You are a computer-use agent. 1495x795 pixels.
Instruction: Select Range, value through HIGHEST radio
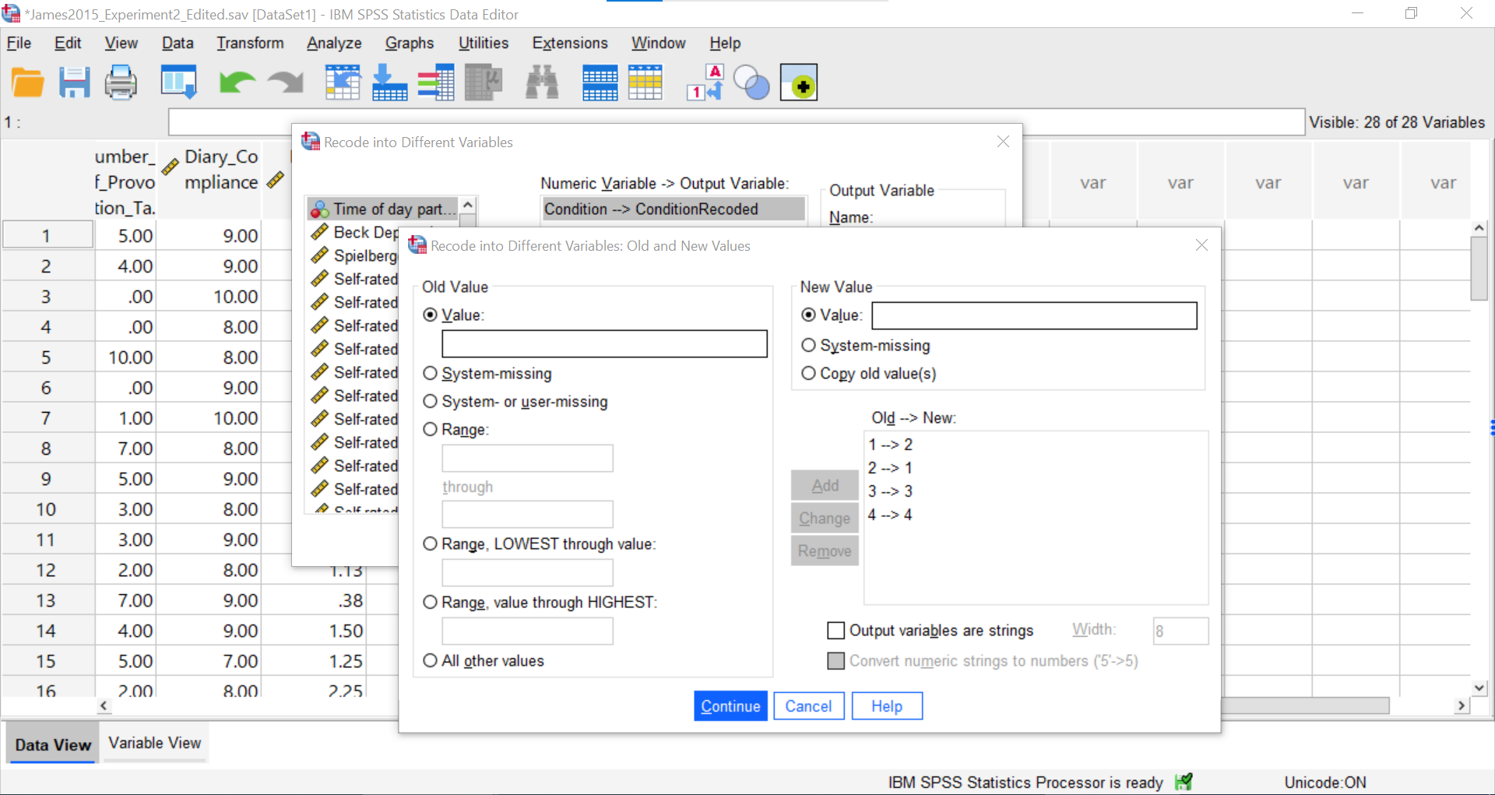(430, 603)
